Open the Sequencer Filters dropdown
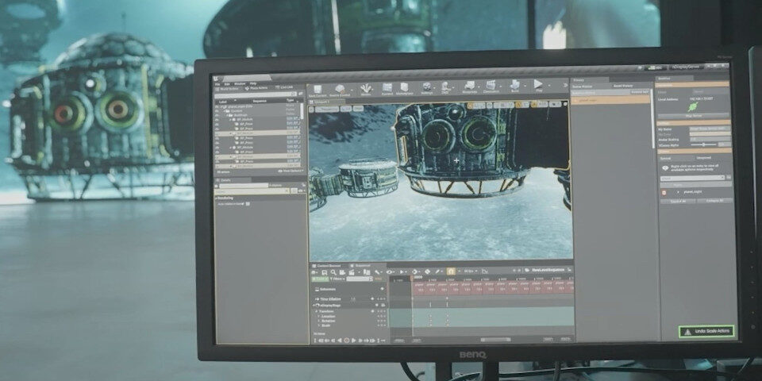The height and width of the screenshot is (381, 762). tap(337, 279)
